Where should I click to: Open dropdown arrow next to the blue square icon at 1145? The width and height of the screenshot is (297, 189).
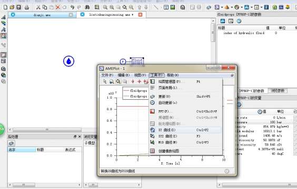pos(222,7)
